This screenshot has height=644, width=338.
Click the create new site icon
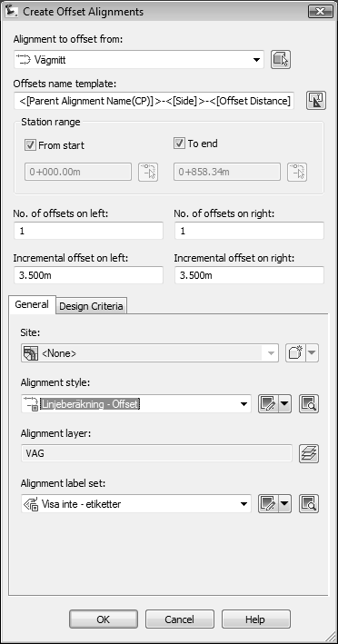click(x=295, y=352)
